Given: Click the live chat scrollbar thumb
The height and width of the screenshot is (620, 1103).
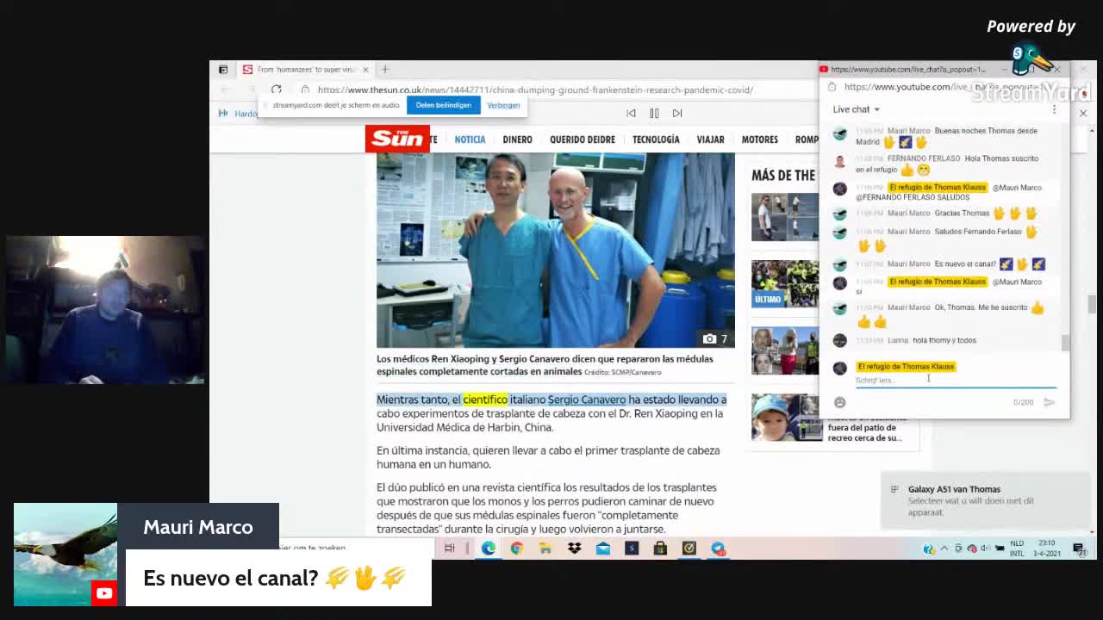Looking at the screenshot, I should pyautogui.click(x=1065, y=343).
